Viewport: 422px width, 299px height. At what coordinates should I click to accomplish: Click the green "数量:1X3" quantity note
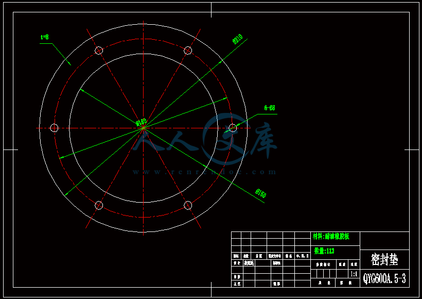(324, 251)
